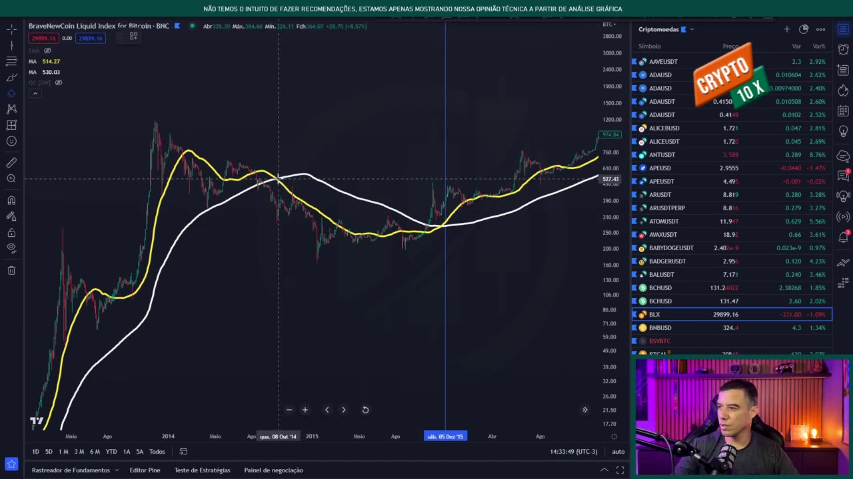Open chart axis settings gear

[614, 436]
